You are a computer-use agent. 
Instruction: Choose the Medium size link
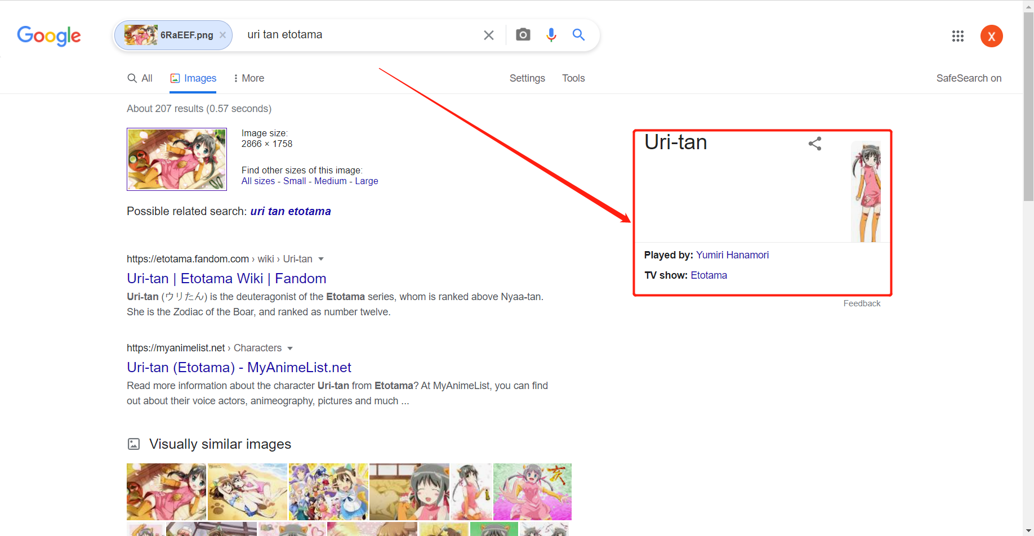pyautogui.click(x=331, y=181)
